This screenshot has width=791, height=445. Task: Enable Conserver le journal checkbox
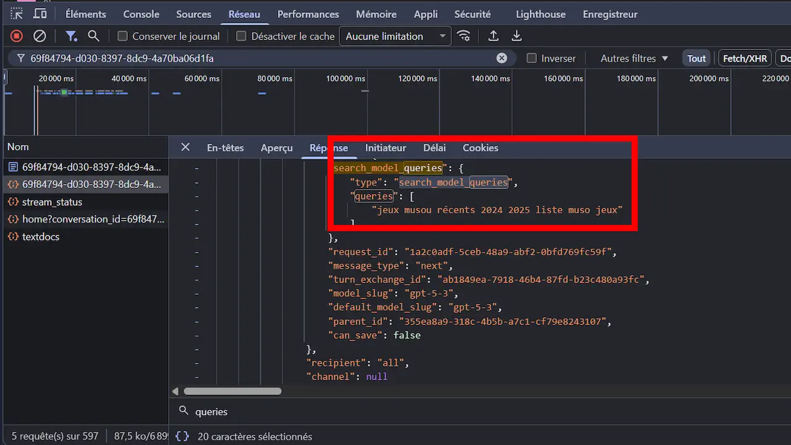click(x=122, y=36)
